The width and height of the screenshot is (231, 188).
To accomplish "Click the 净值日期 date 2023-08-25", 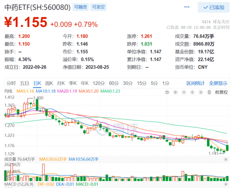I will (97, 67).
